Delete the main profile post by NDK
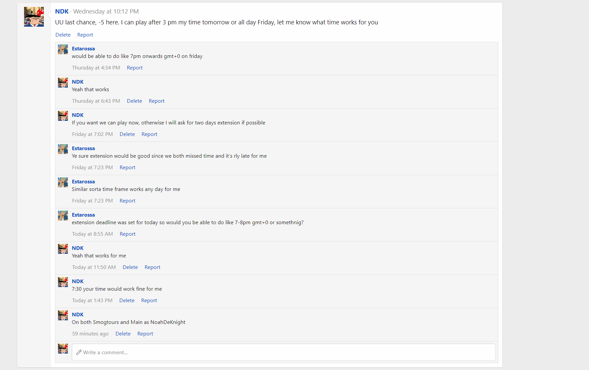This screenshot has height=370, width=589. click(63, 35)
